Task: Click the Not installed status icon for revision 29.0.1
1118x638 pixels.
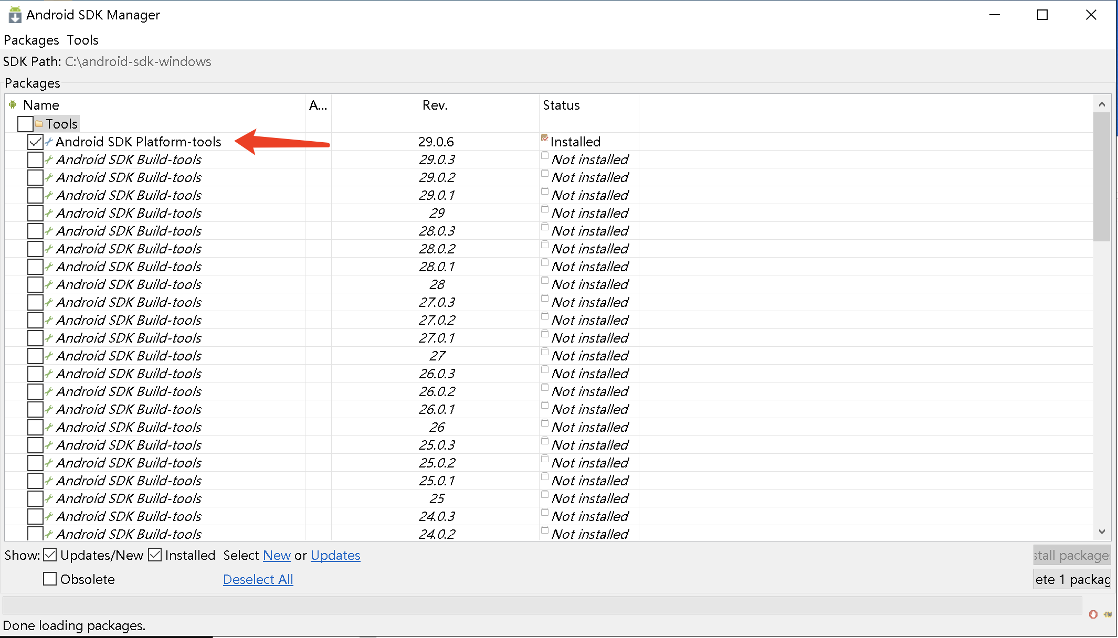Action: click(x=545, y=192)
